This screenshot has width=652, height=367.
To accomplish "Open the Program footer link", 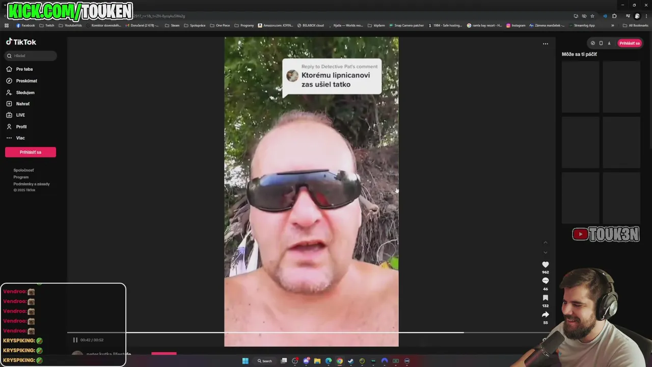I will (x=21, y=177).
